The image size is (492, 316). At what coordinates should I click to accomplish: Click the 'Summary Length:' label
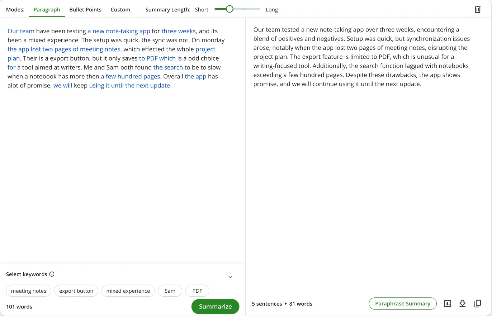point(168,10)
